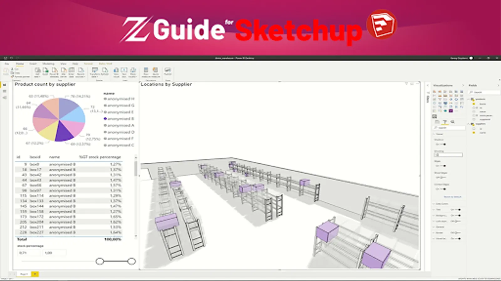Viewport: 501px width, 281px height.
Task: Open the View ribbon tab
Action: click(x=63, y=64)
